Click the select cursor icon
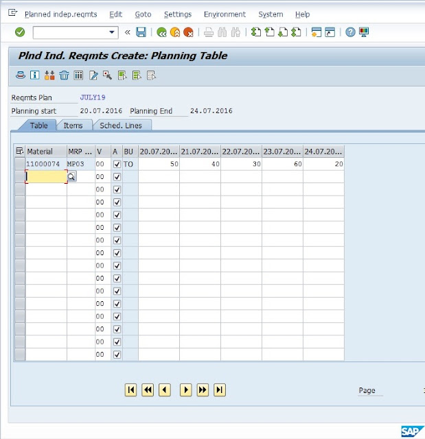This screenshot has width=425, height=439. [x=107, y=75]
